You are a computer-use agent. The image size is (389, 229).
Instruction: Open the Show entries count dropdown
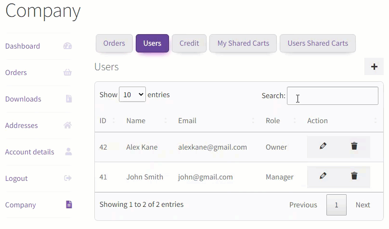(132, 94)
